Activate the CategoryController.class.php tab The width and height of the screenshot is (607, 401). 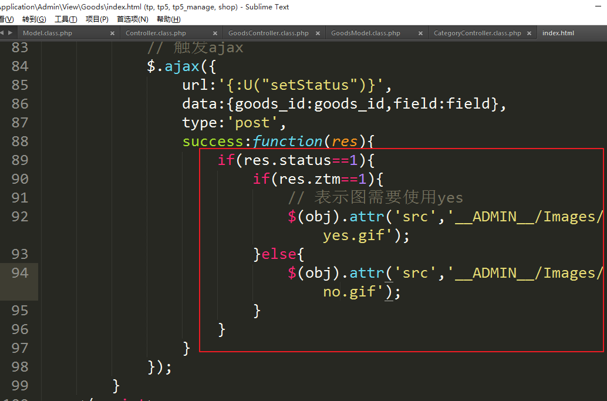(477, 33)
